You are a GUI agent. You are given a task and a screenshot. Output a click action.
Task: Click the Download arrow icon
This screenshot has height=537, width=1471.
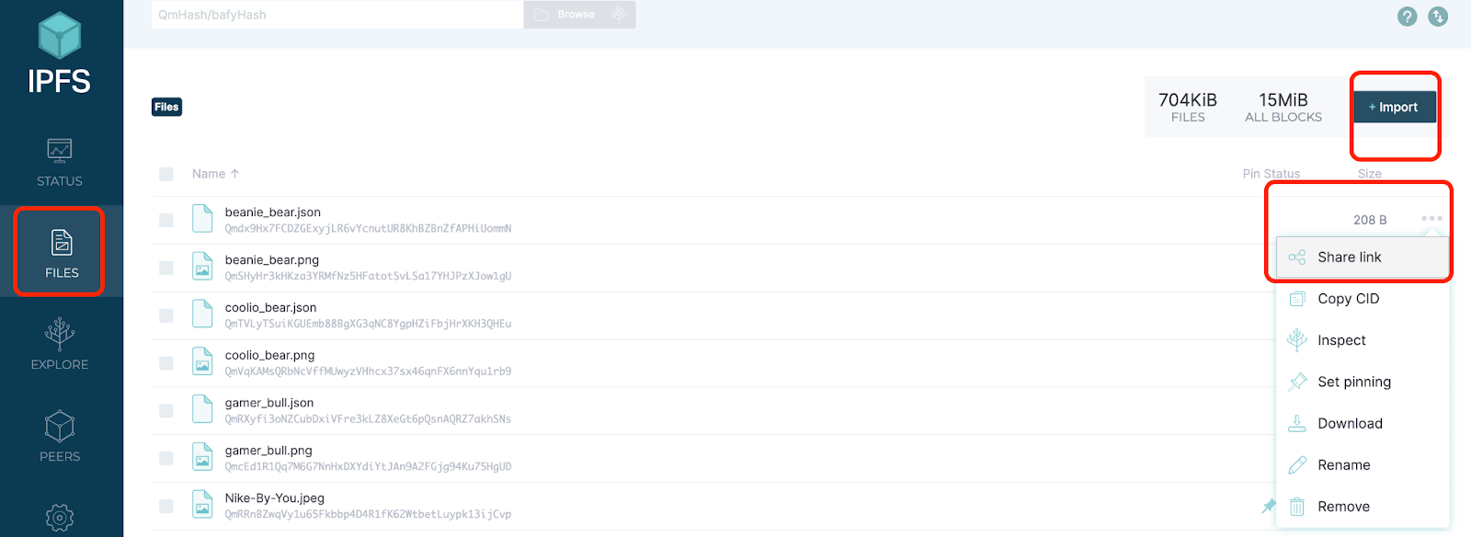1297,423
